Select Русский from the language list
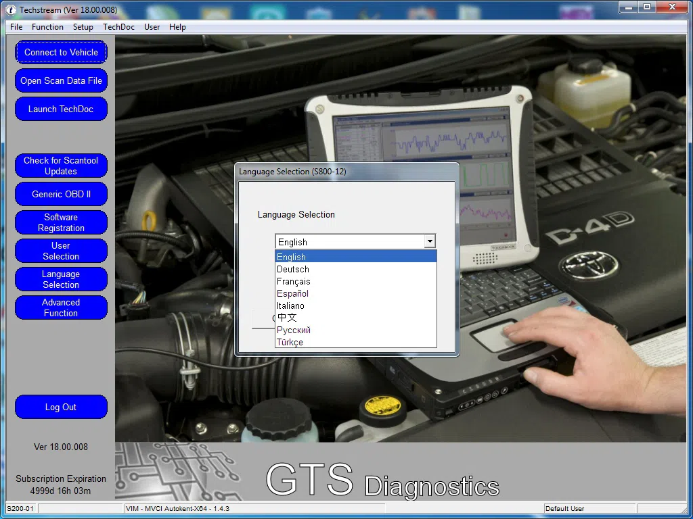Viewport: 693px width, 519px height. [294, 330]
